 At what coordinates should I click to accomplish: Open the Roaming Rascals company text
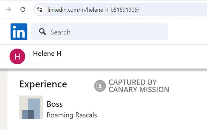[72, 115]
